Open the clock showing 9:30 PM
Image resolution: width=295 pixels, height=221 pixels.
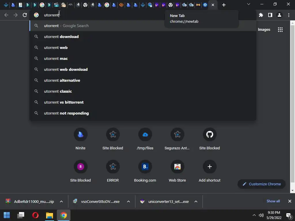pyautogui.click(x=274, y=215)
